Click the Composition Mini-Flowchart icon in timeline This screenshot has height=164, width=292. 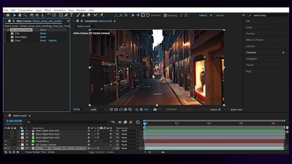113,122
